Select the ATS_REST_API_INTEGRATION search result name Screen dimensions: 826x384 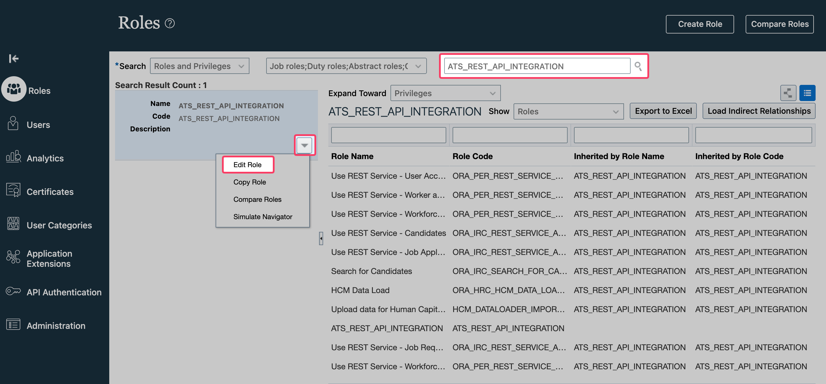(x=231, y=106)
